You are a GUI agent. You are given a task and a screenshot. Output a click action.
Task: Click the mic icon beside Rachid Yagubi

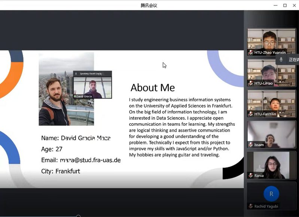point(251,206)
